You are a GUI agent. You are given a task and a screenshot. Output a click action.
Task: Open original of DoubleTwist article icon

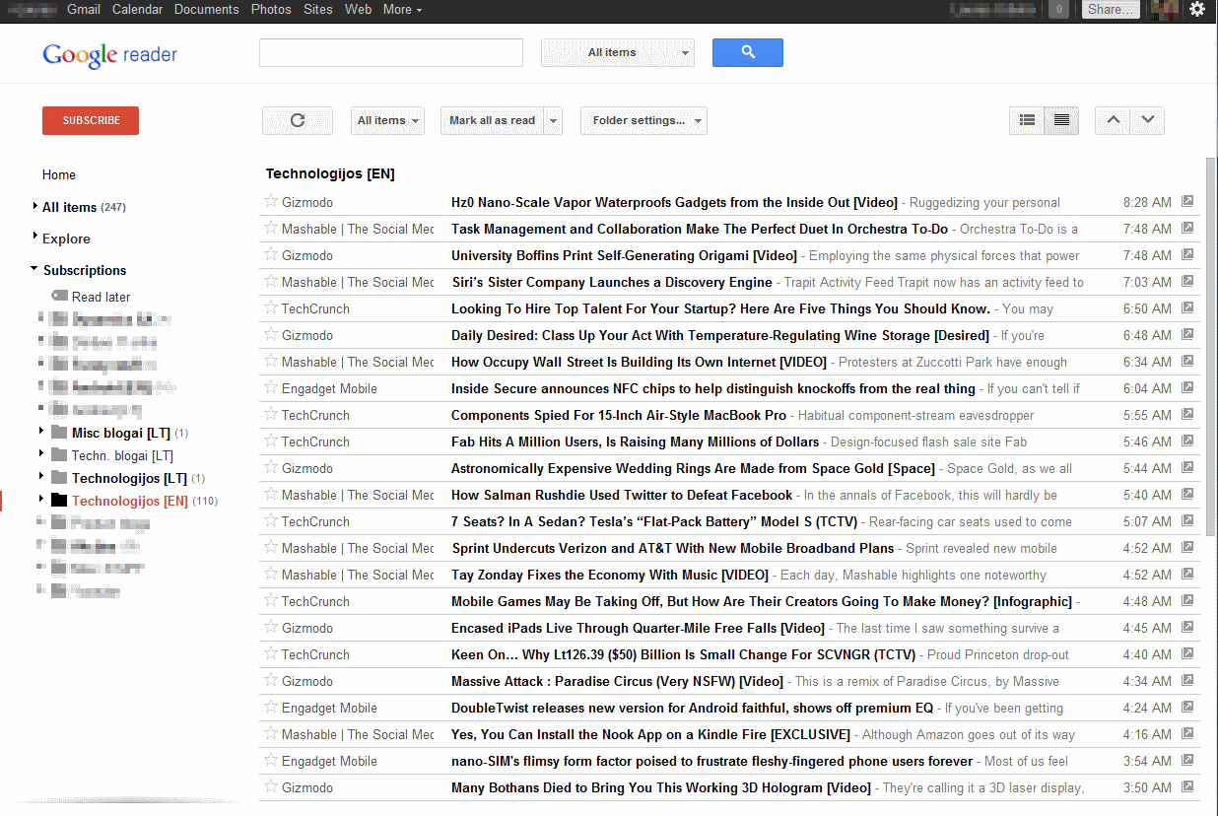(x=1187, y=707)
